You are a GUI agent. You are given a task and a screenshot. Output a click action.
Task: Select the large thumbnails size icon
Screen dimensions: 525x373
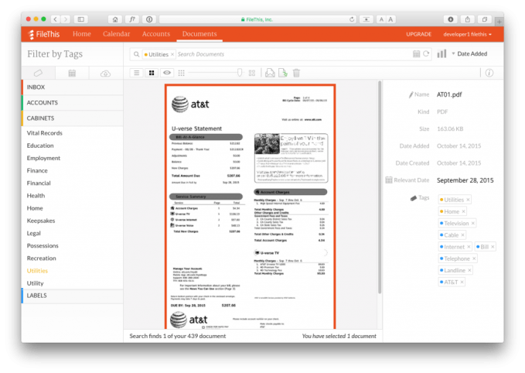click(252, 73)
